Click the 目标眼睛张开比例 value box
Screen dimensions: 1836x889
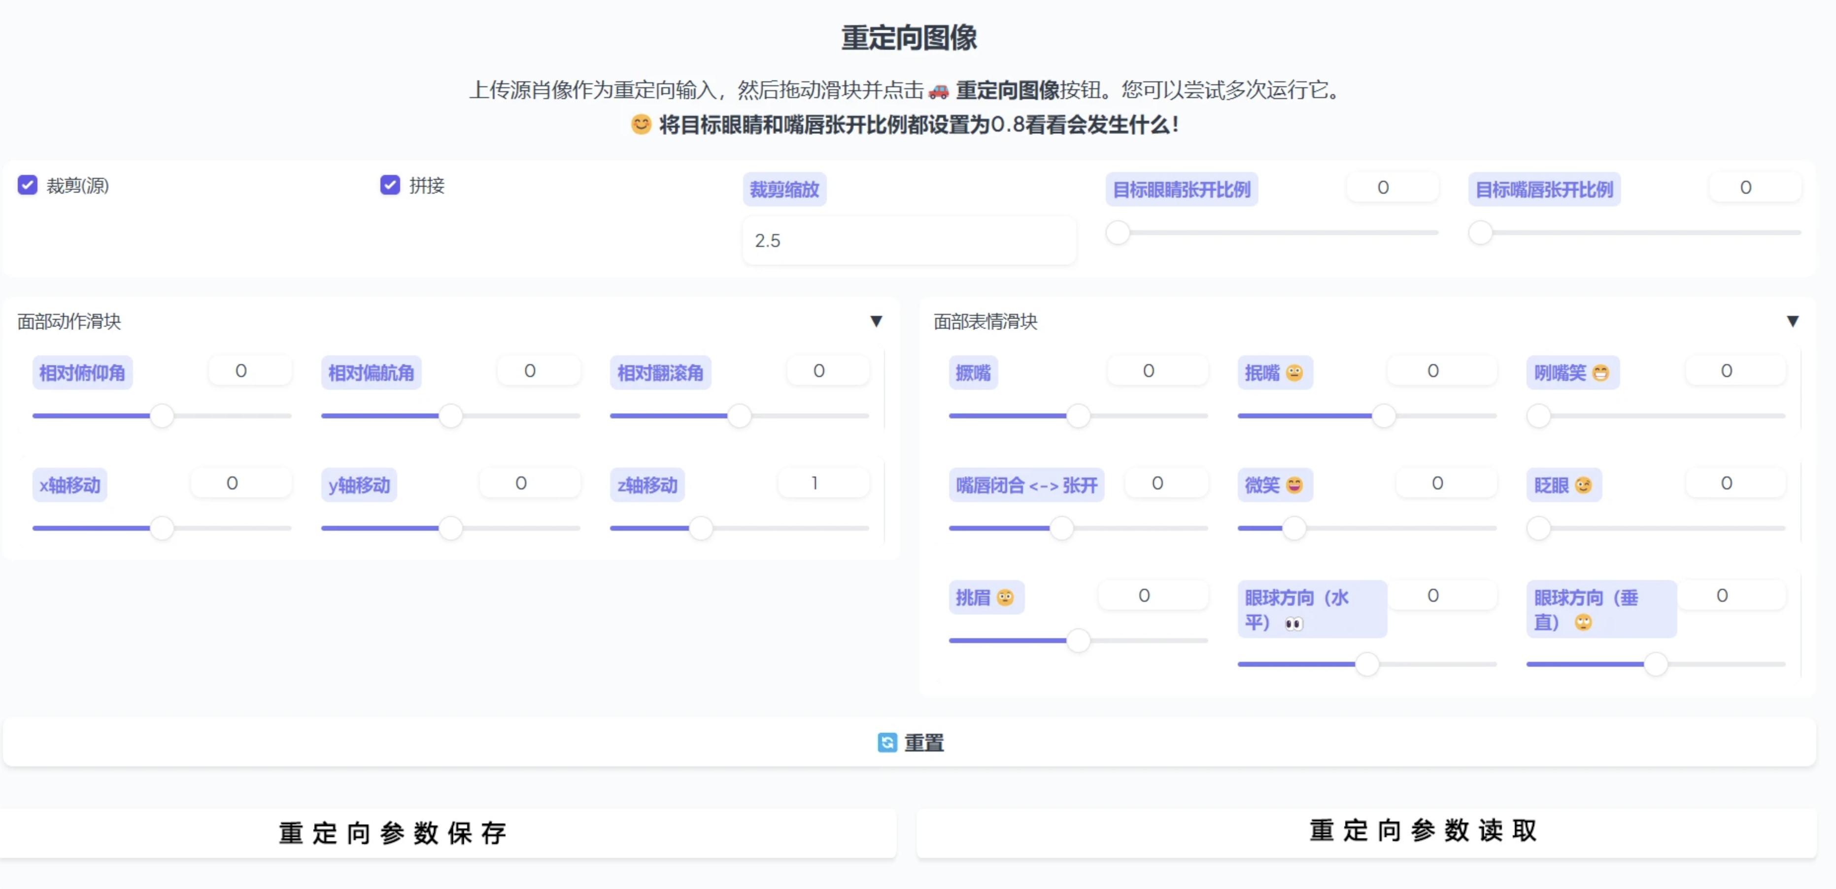coord(1392,187)
